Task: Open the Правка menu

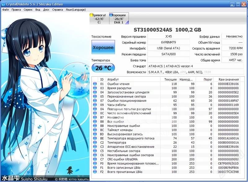Action: point(16,10)
